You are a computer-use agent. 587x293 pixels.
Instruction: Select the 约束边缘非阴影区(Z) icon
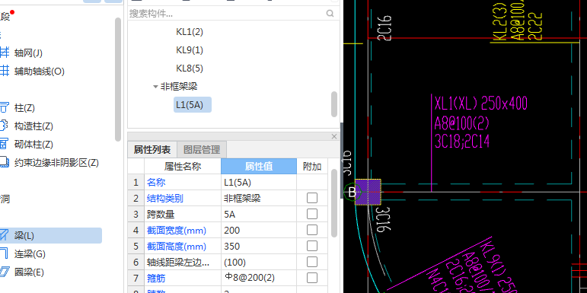pyautogui.click(x=4, y=162)
